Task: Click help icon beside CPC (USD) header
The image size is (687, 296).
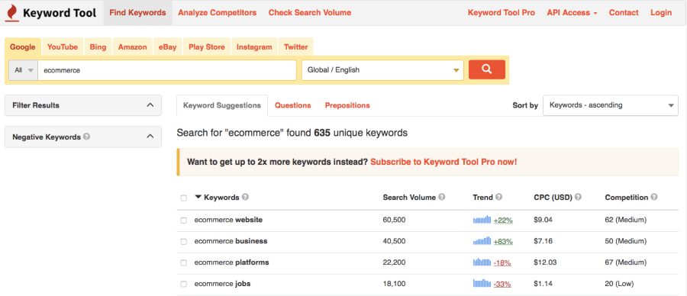Action: (x=579, y=197)
